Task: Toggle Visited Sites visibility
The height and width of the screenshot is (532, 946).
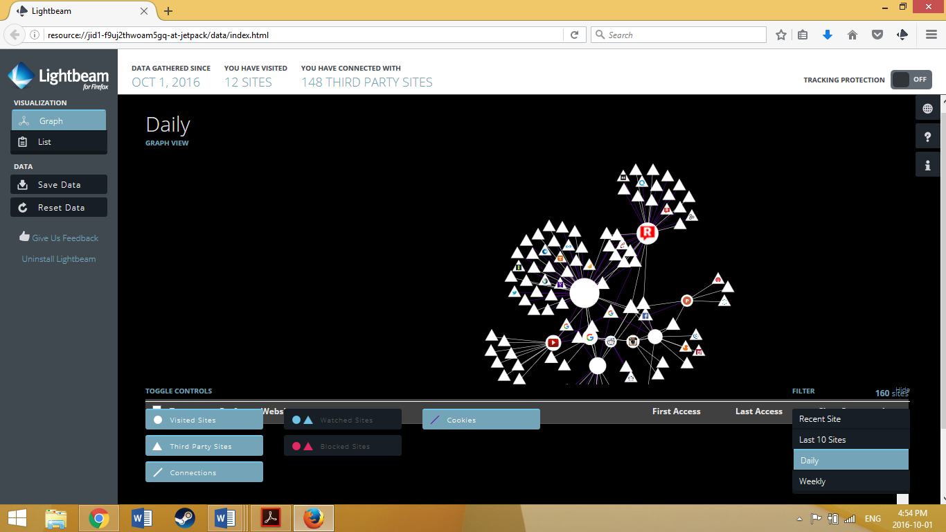Action: click(x=204, y=420)
